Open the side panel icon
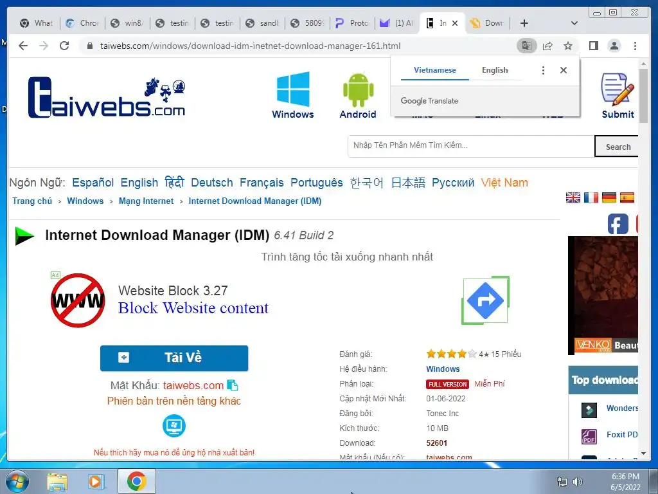 593,46
